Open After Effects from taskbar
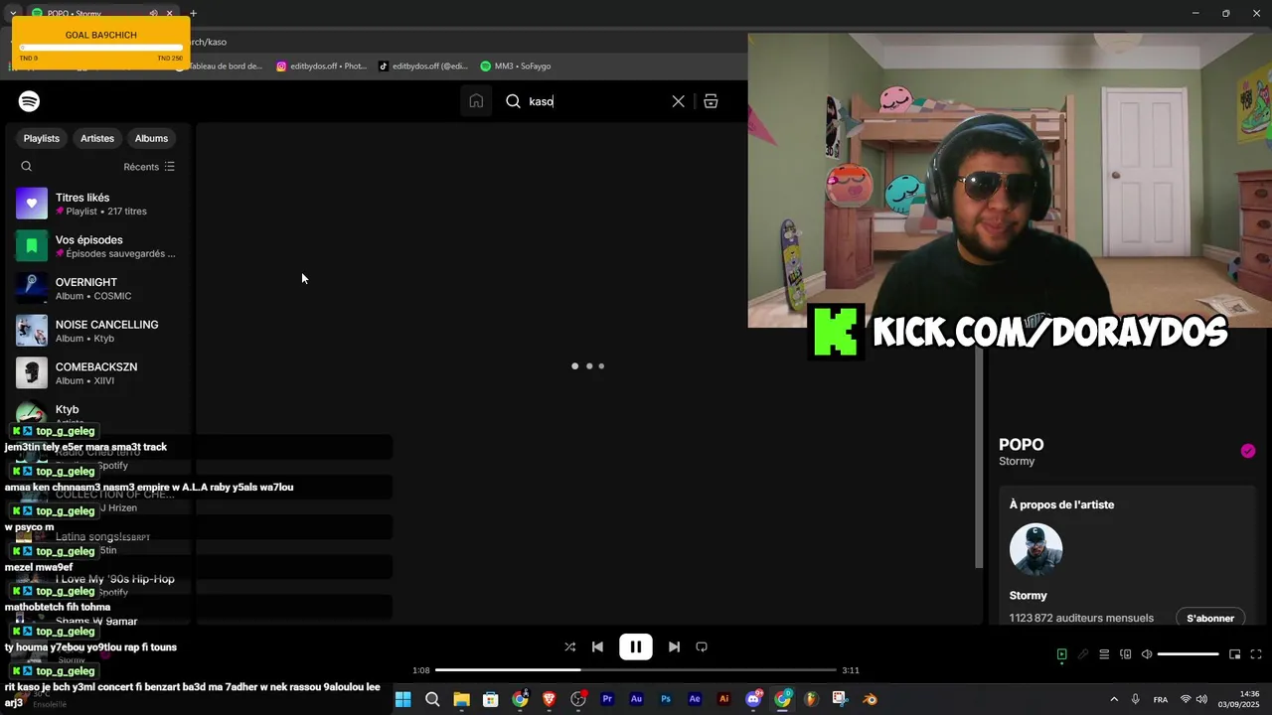Screen dimensions: 1272x715 [x=695, y=699]
